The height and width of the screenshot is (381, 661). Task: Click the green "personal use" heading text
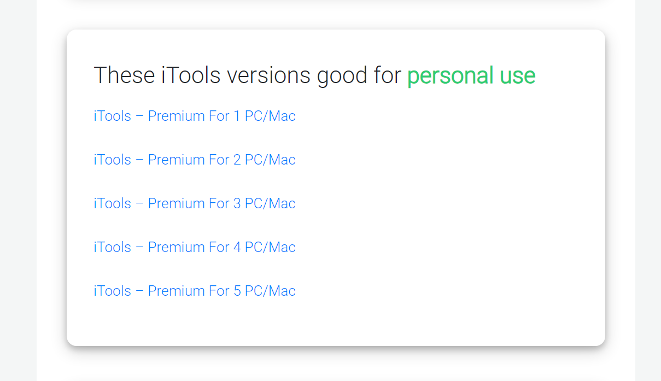(471, 75)
